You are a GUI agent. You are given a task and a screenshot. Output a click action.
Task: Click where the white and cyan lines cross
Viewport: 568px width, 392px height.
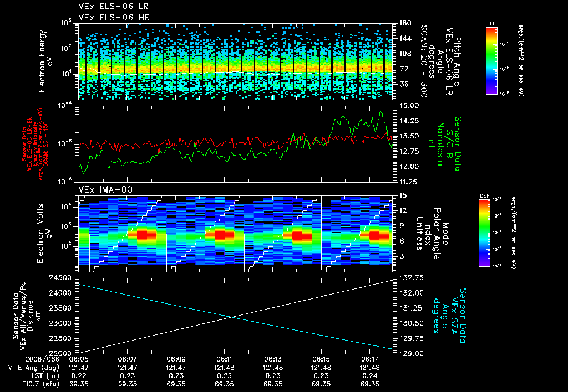pyautogui.click(x=231, y=317)
